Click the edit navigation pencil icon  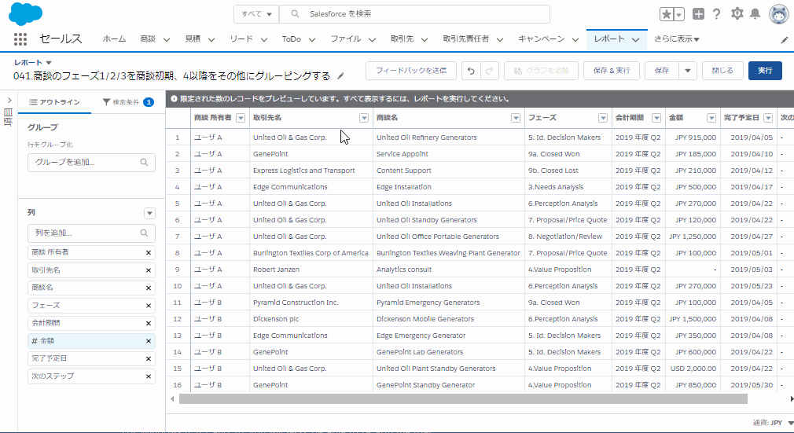pyautogui.click(x=785, y=40)
